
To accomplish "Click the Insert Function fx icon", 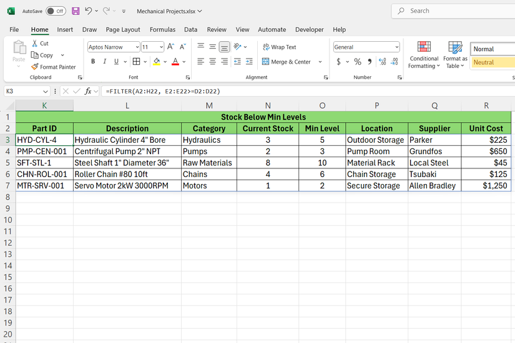I will point(87,91).
